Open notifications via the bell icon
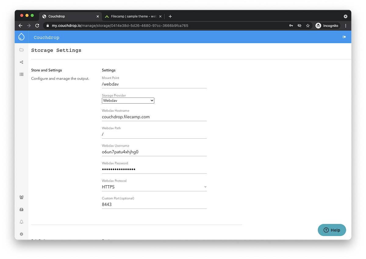The height and width of the screenshot is (259, 366). (21, 222)
